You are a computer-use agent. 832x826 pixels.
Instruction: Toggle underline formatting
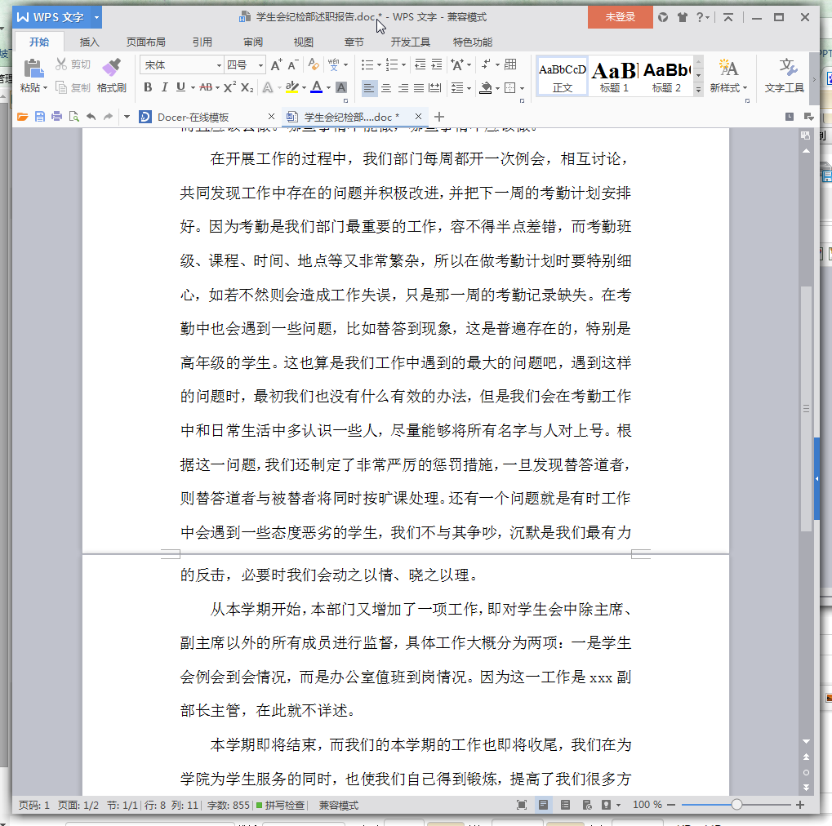coord(181,87)
